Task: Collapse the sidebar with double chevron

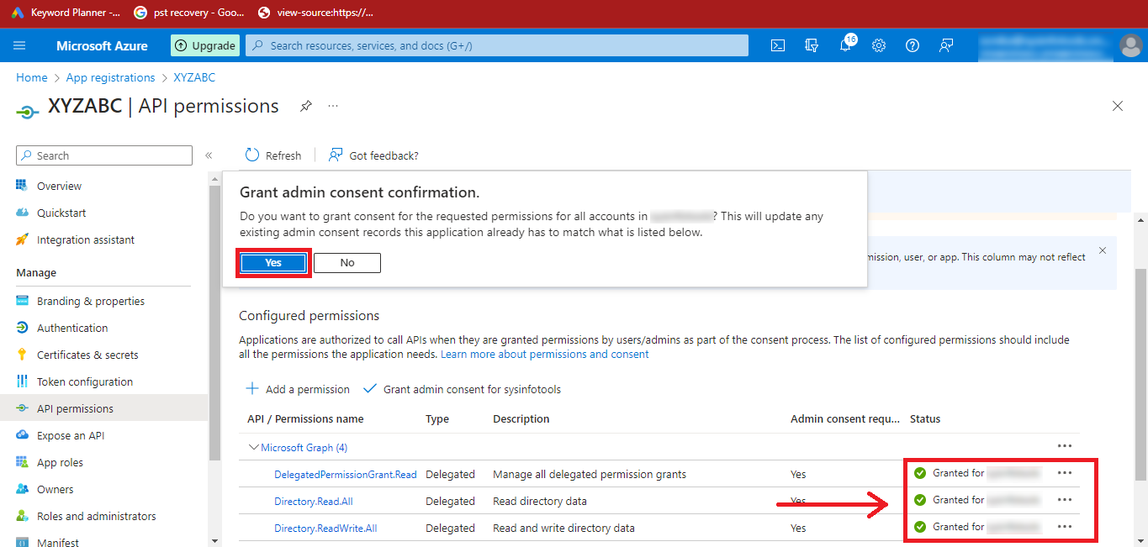Action: pyautogui.click(x=209, y=155)
